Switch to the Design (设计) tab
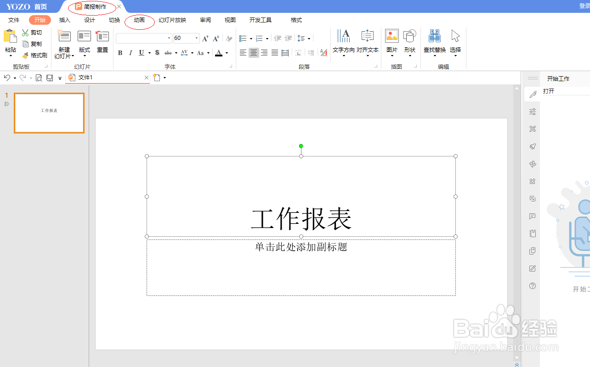This screenshot has height=367, width=590. tap(90, 20)
